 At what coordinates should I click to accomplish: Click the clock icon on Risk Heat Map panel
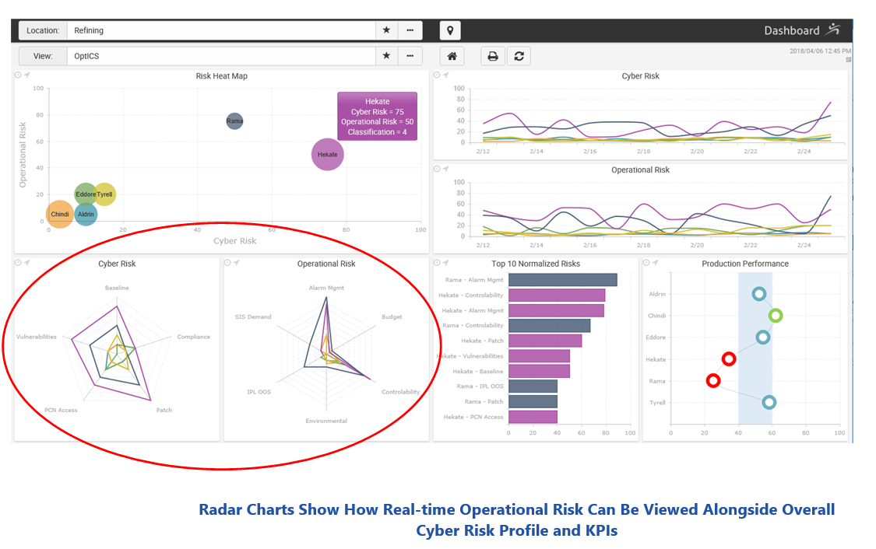coord(18,75)
